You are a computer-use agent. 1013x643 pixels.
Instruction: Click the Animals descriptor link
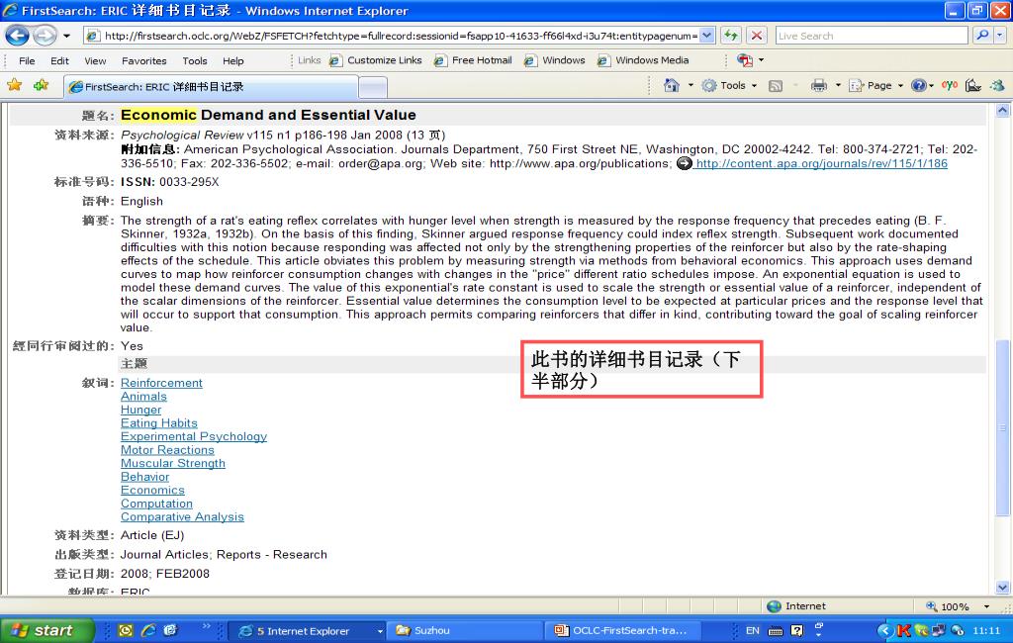tap(143, 396)
